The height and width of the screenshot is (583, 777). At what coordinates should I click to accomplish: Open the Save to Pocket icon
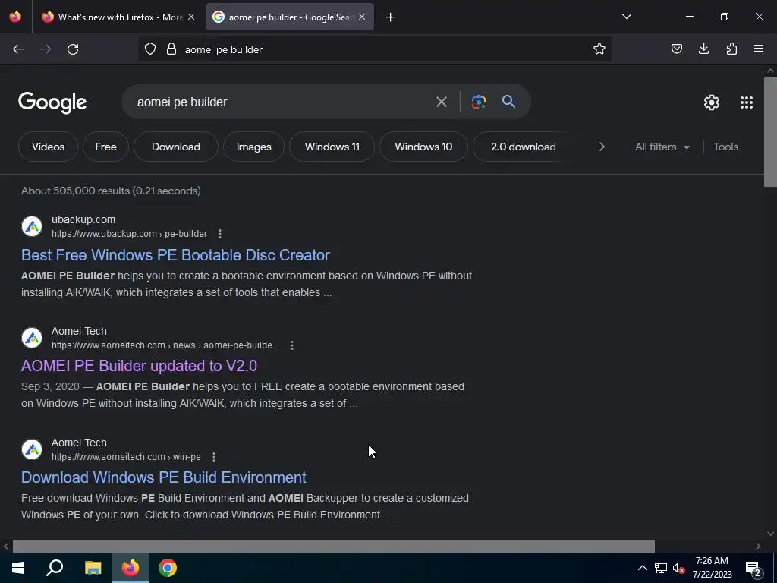(x=676, y=49)
